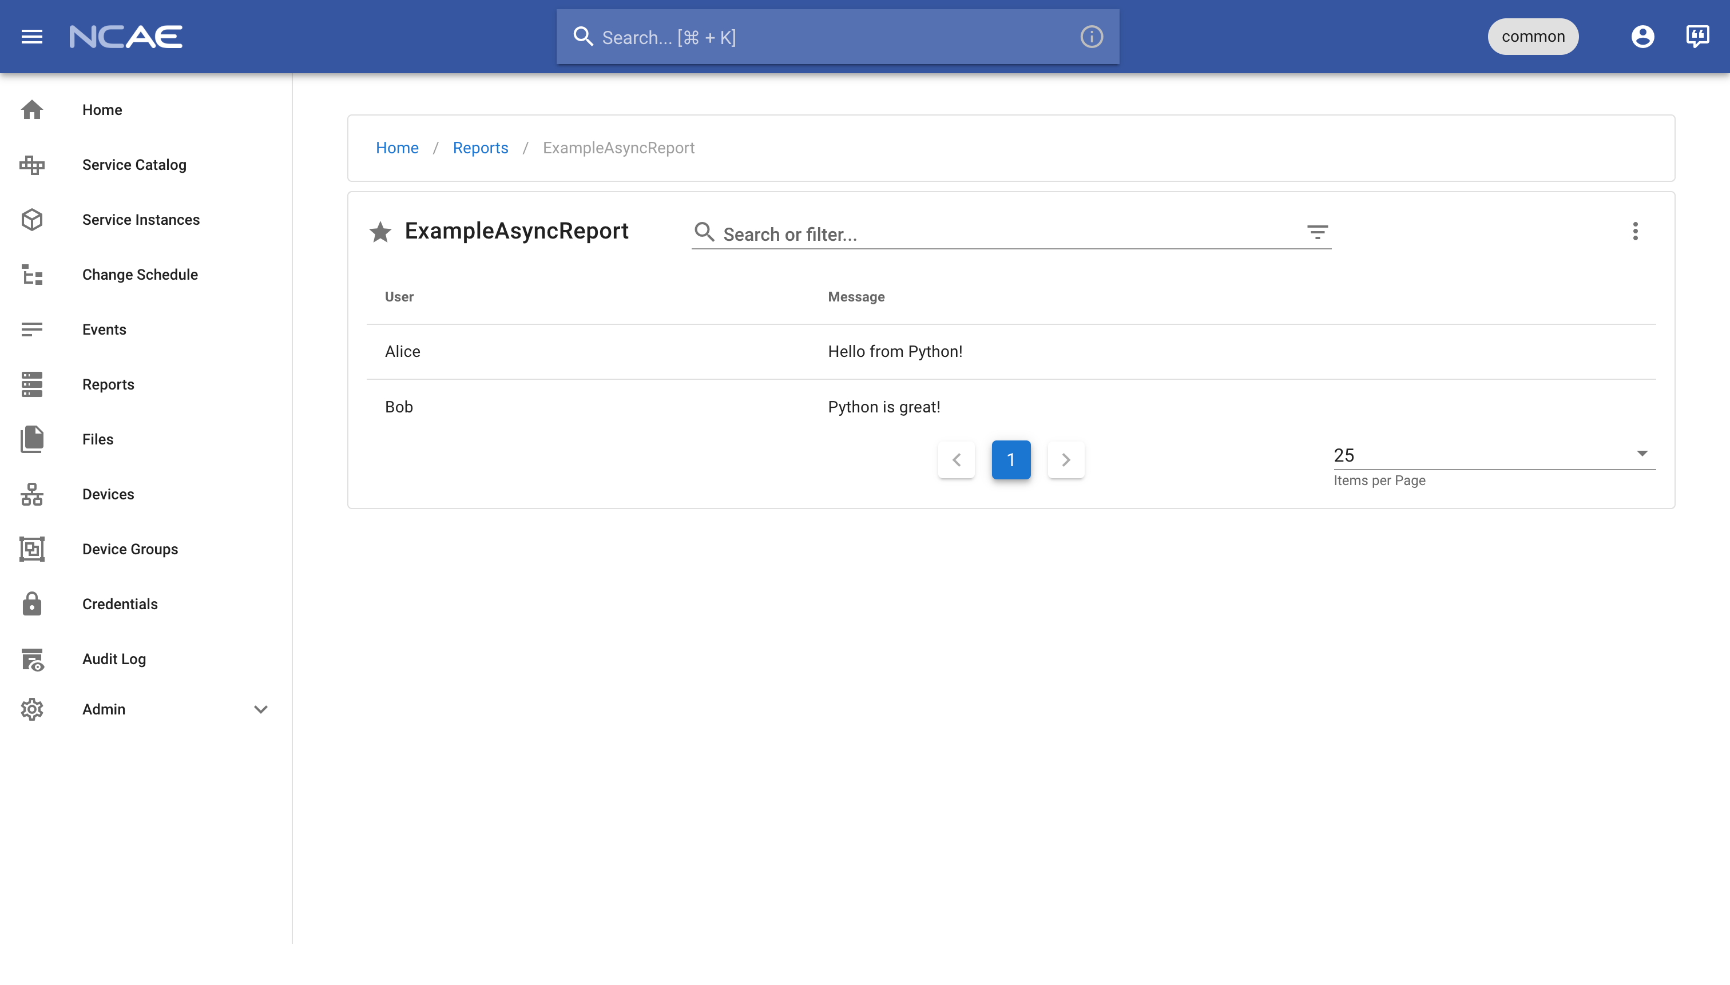Sort by the User column header
The image size is (1730, 985).
(399, 297)
